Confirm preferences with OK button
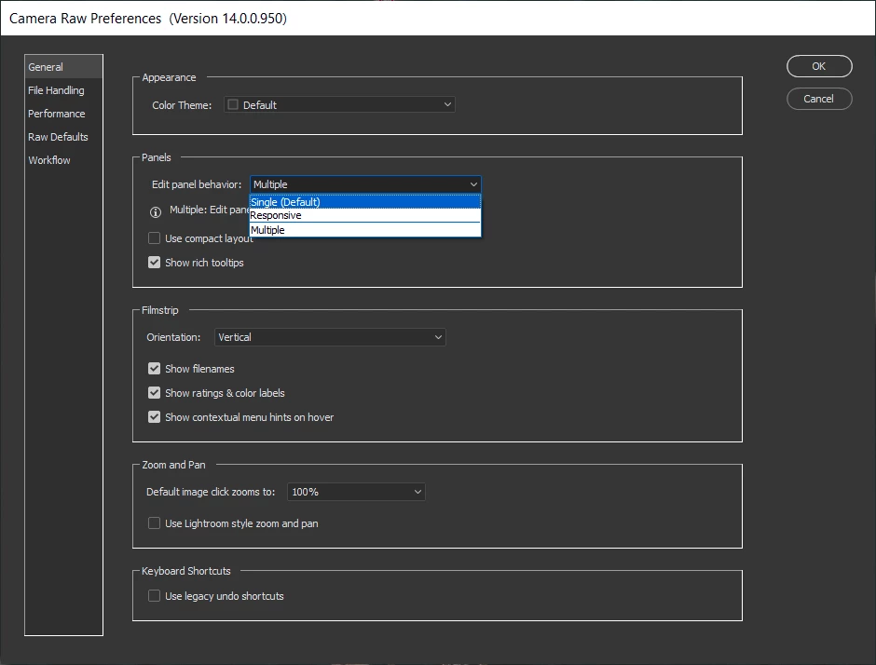 (819, 66)
